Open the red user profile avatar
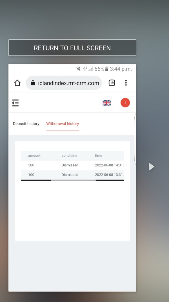Image resolution: width=169 pixels, height=302 pixels. click(125, 103)
